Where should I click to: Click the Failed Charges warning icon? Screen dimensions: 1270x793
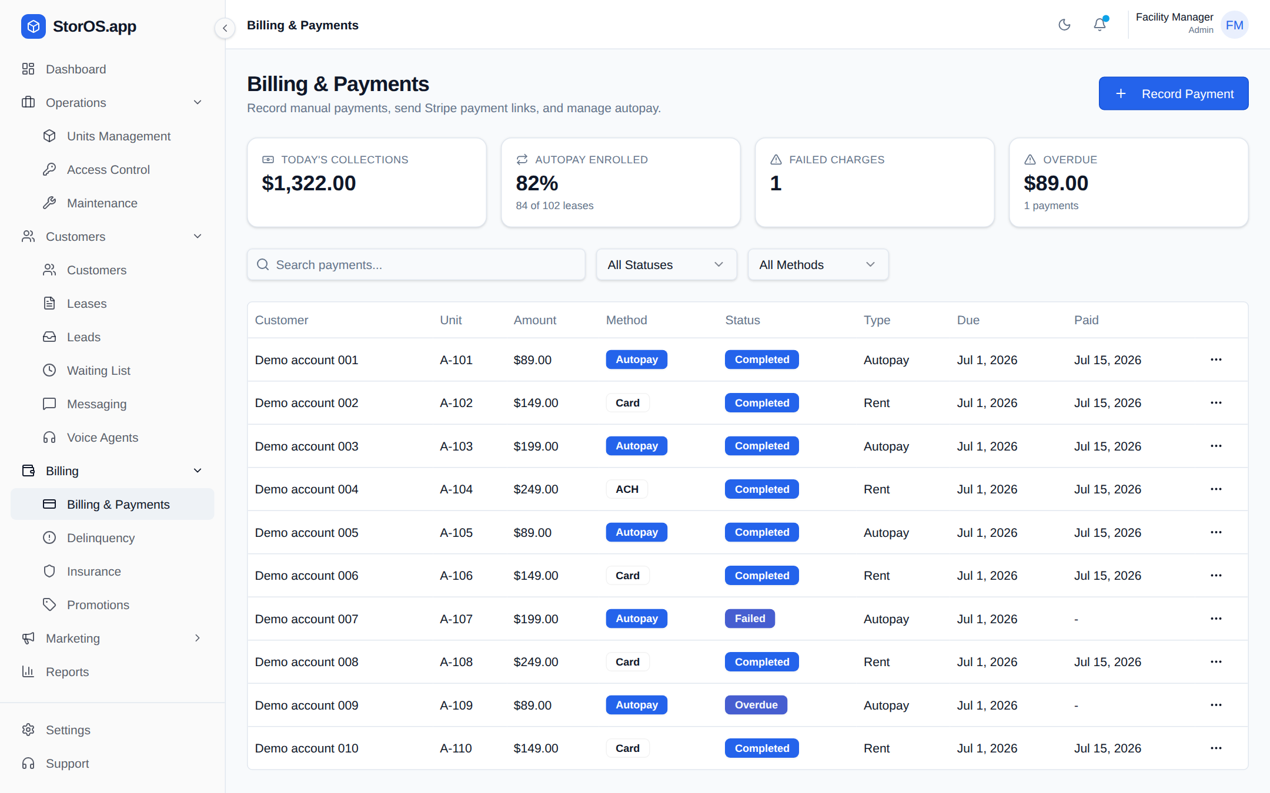click(776, 160)
